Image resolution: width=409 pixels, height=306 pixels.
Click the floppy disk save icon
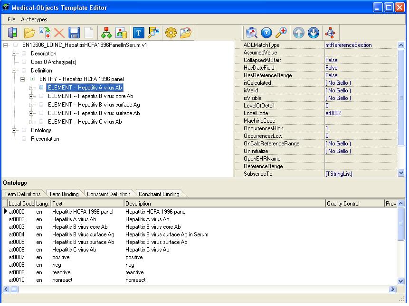pos(74,33)
